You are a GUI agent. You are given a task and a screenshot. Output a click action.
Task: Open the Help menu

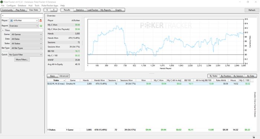pyautogui.click(x=62, y=6)
